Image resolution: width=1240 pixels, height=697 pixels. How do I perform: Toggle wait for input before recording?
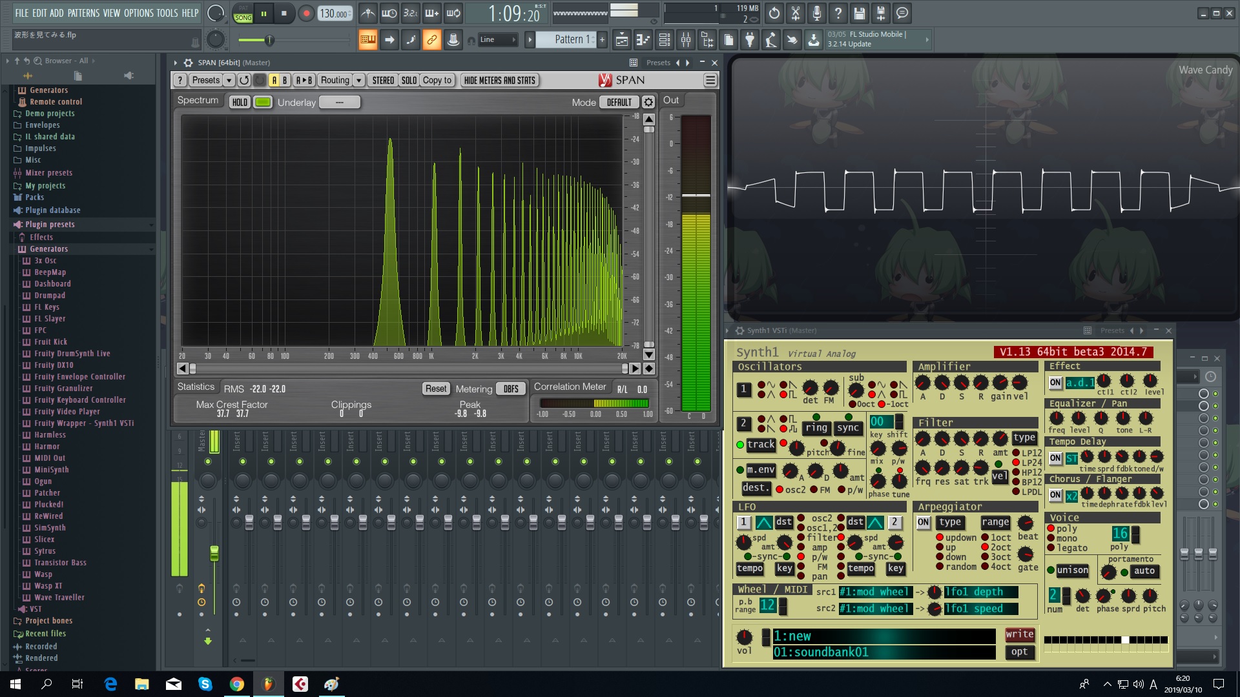[389, 13]
